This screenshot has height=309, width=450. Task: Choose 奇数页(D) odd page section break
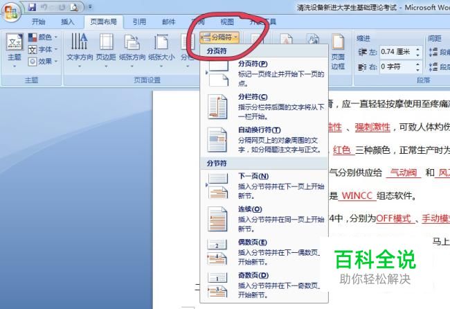264,285
